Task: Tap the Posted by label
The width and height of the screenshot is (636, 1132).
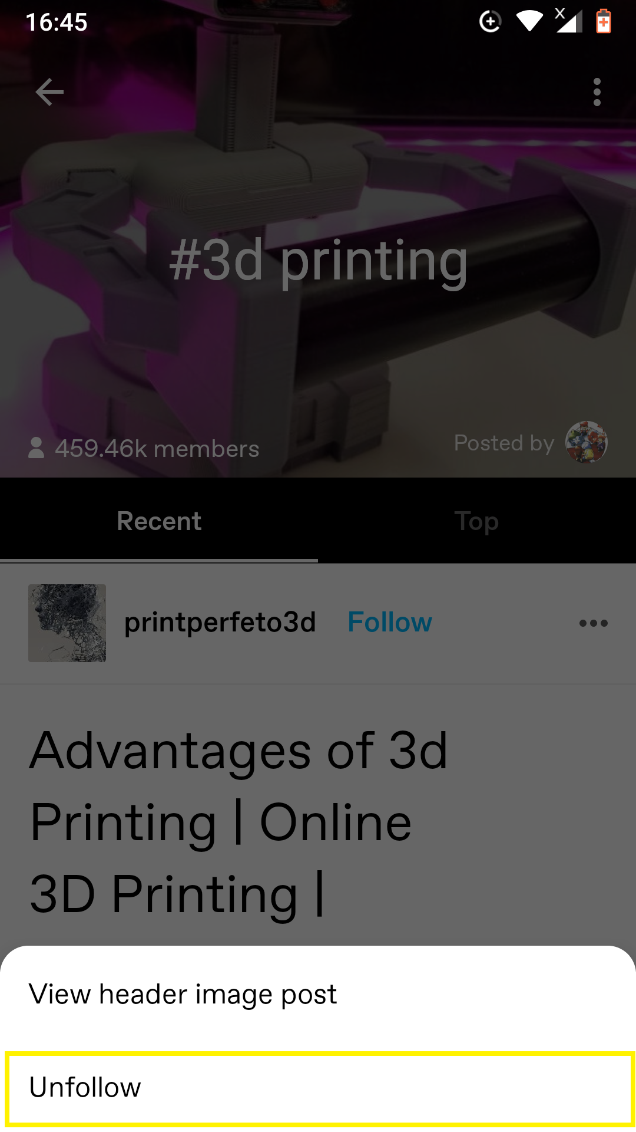Action: (504, 443)
